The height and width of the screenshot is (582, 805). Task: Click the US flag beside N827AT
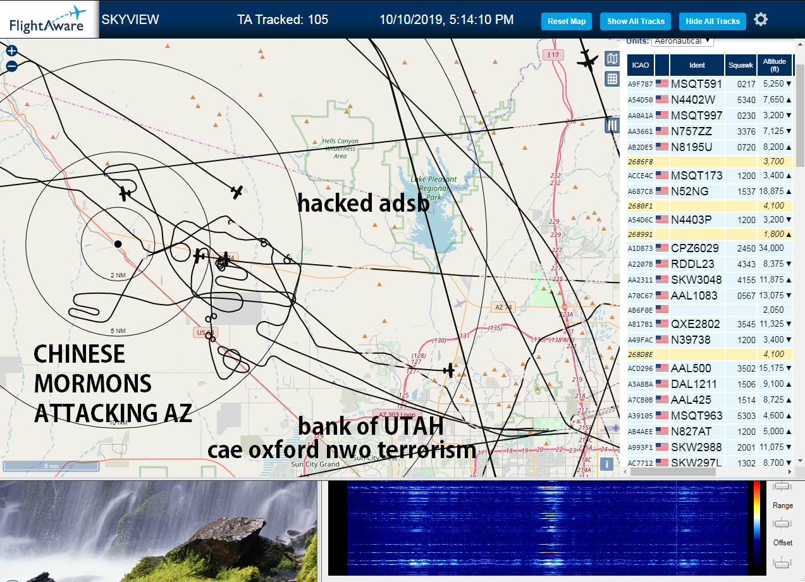click(662, 431)
